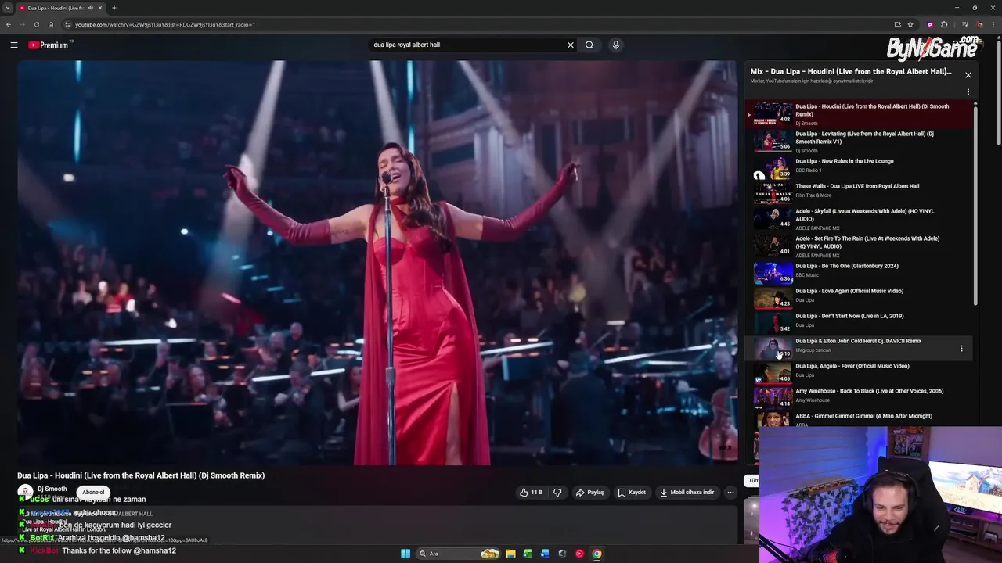Select Amy Winehouse Back To Black

pyautogui.click(x=859, y=398)
